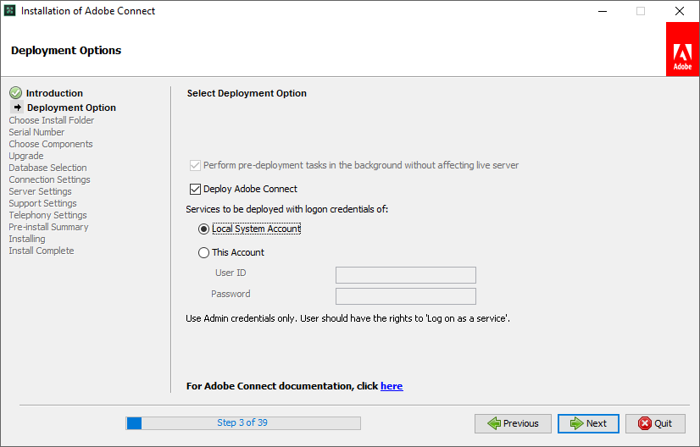The height and width of the screenshot is (447, 700).
Task: Click the Choose Components step
Action: click(x=51, y=144)
